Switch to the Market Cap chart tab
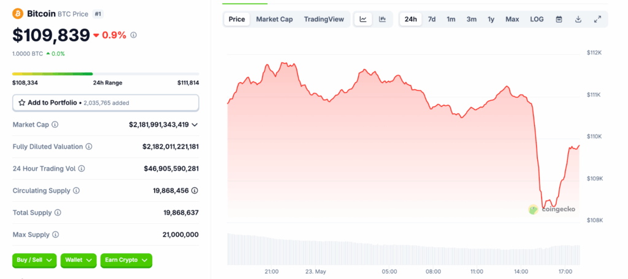The image size is (628, 279). 274,19
